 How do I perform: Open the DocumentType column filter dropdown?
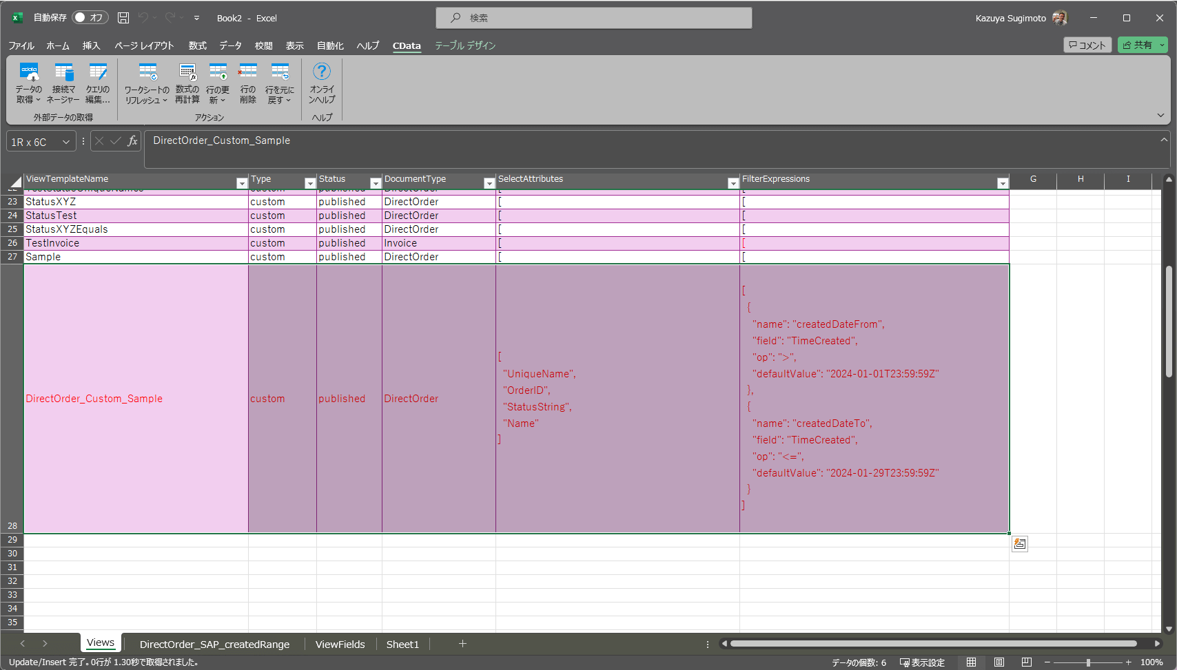pyautogui.click(x=489, y=183)
